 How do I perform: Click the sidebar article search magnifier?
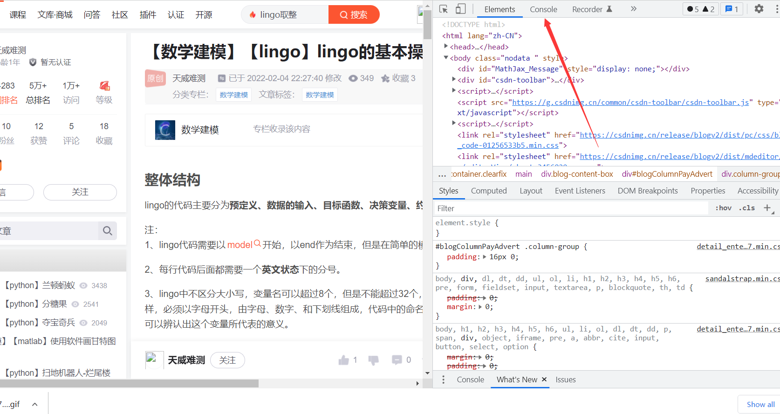(107, 231)
